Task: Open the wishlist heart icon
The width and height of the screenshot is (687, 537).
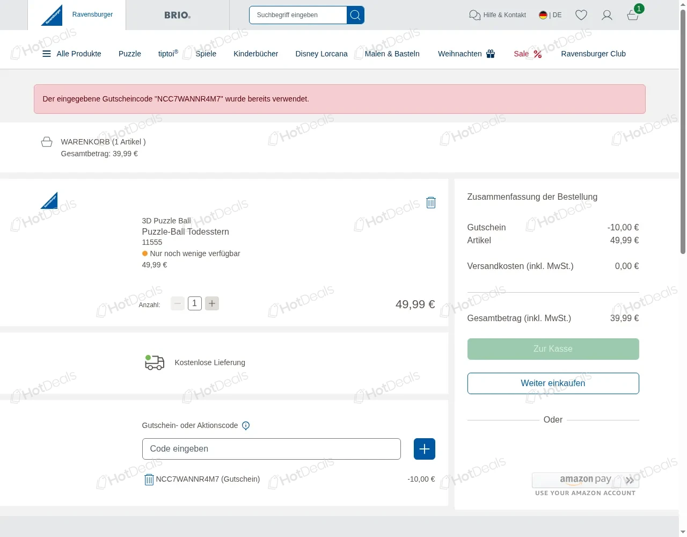Action: pyautogui.click(x=581, y=15)
